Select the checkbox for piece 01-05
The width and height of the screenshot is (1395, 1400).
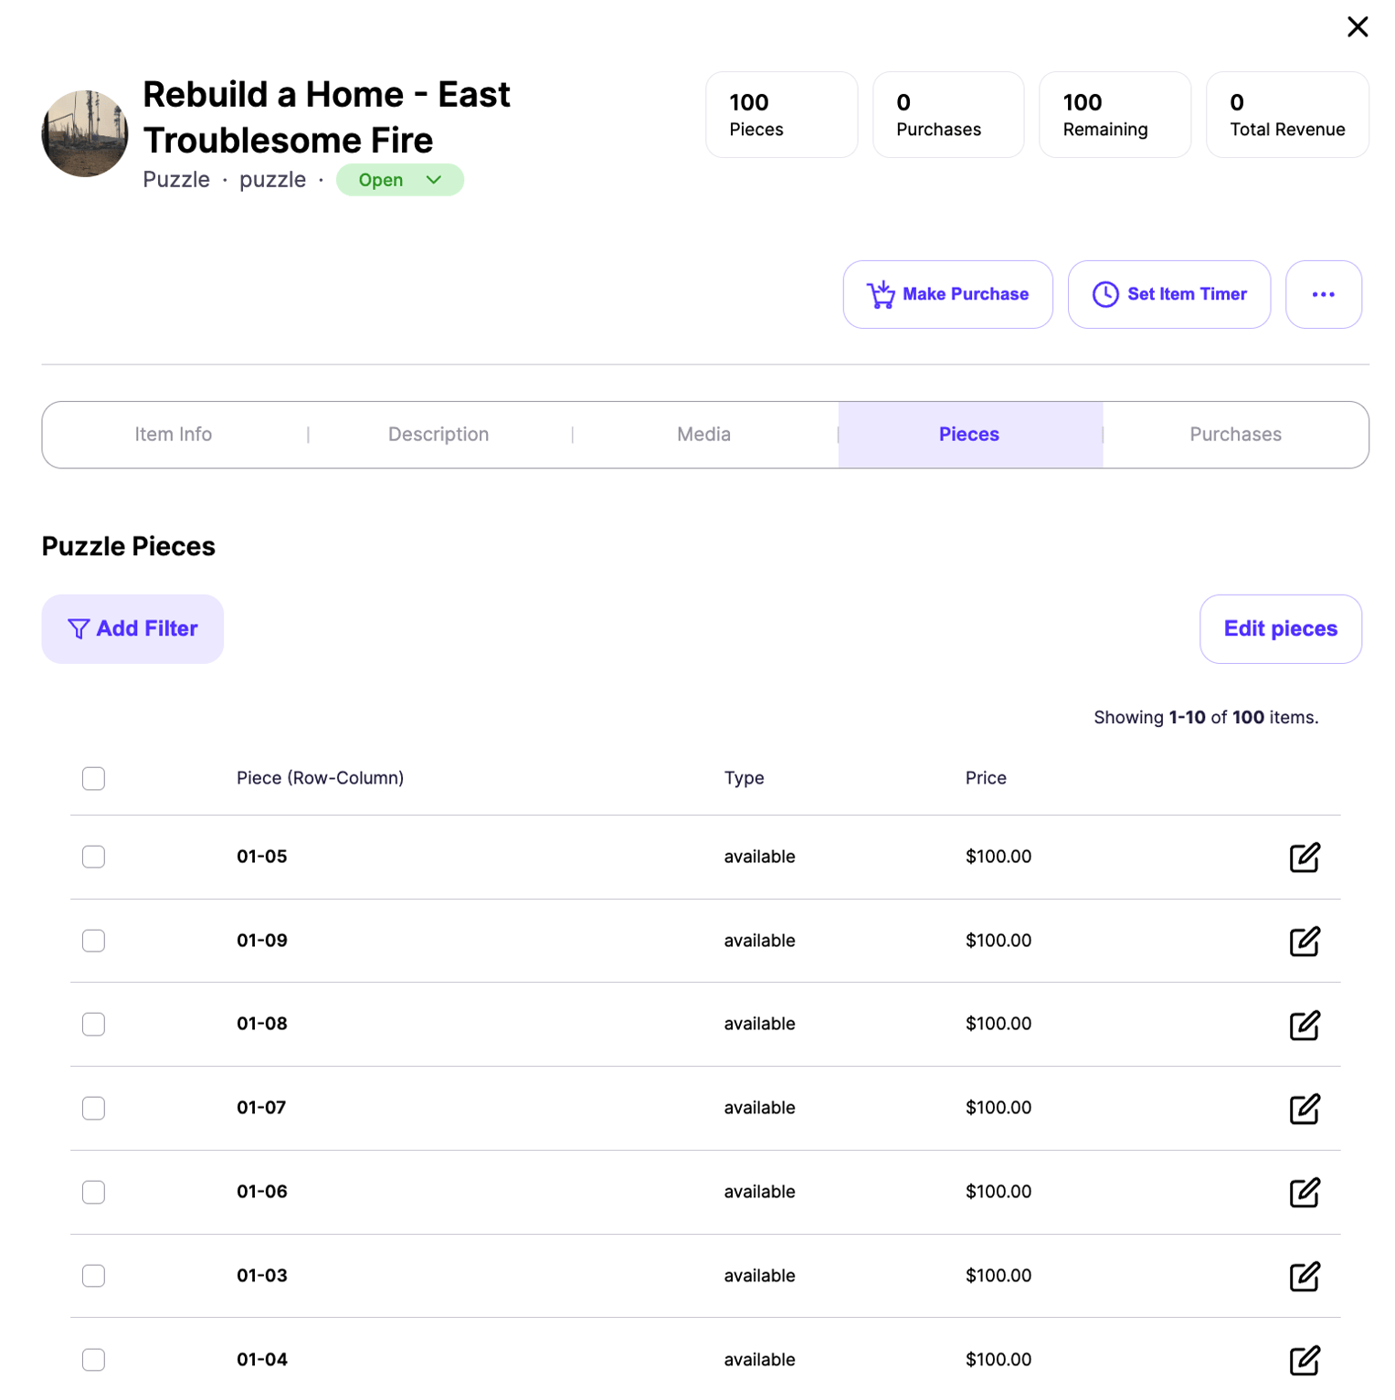[x=93, y=857]
